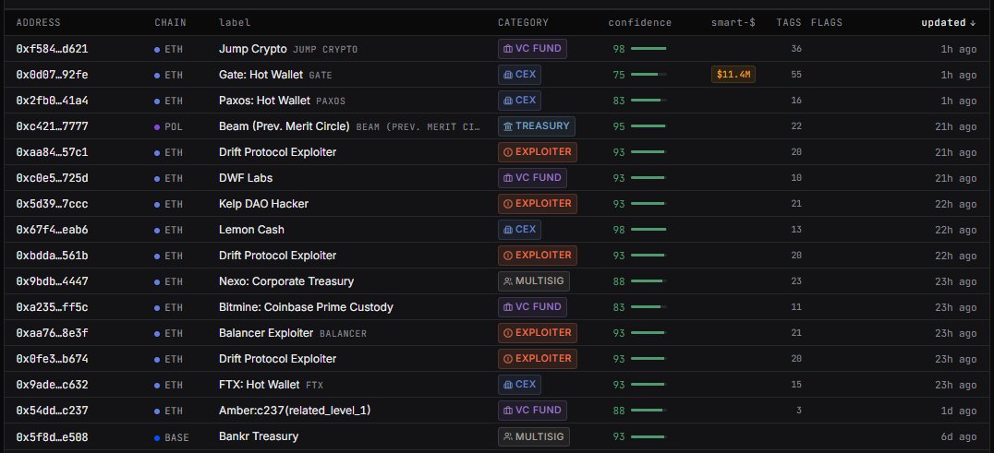This screenshot has height=453, width=994.
Task: Open address 0x54dd…c237
Action: pyautogui.click(x=52, y=411)
